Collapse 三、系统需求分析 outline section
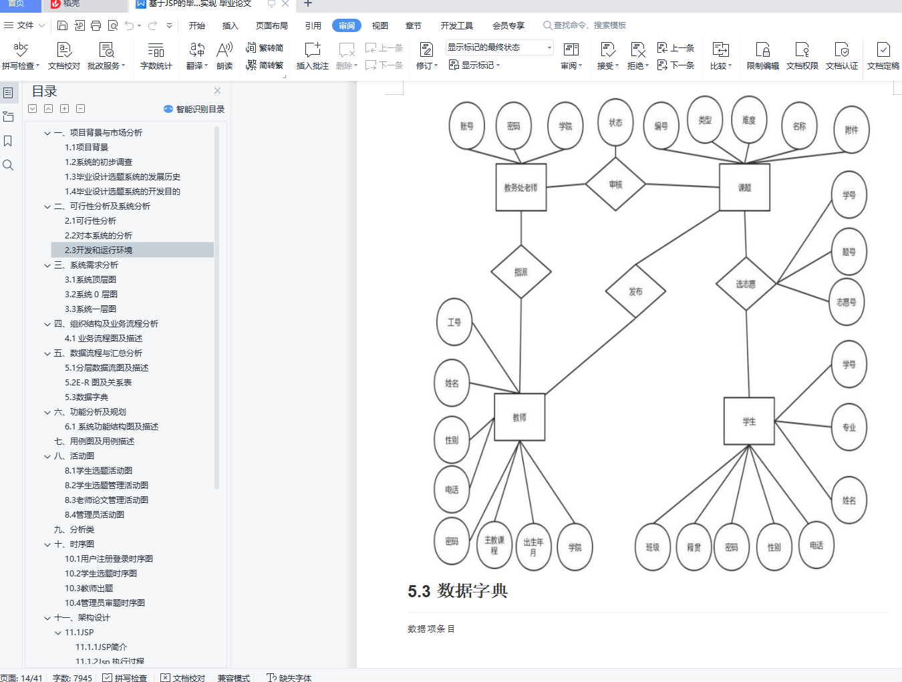This screenshot has height=682, width=902. [x=47, y=265]
